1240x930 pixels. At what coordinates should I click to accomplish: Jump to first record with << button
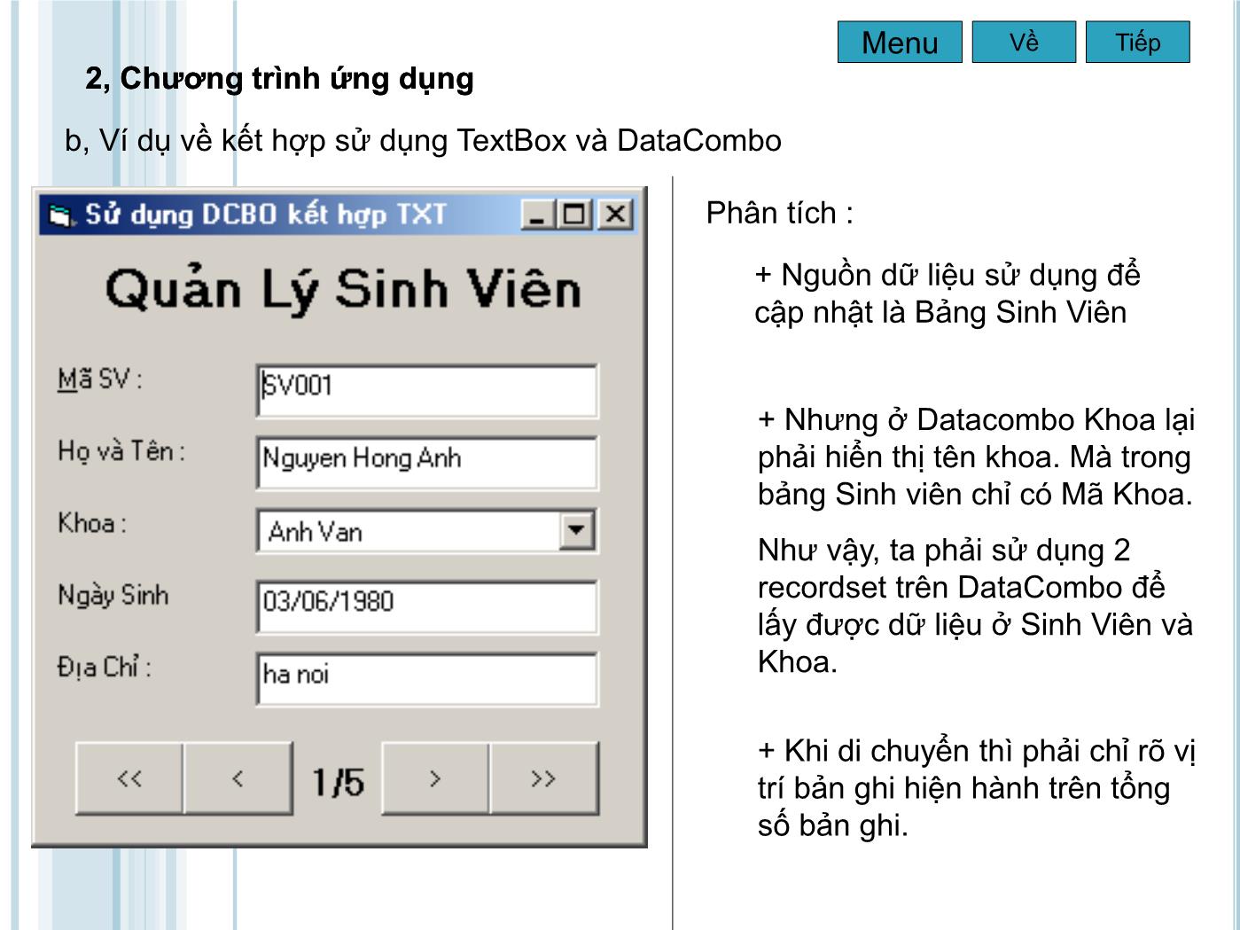129,778
